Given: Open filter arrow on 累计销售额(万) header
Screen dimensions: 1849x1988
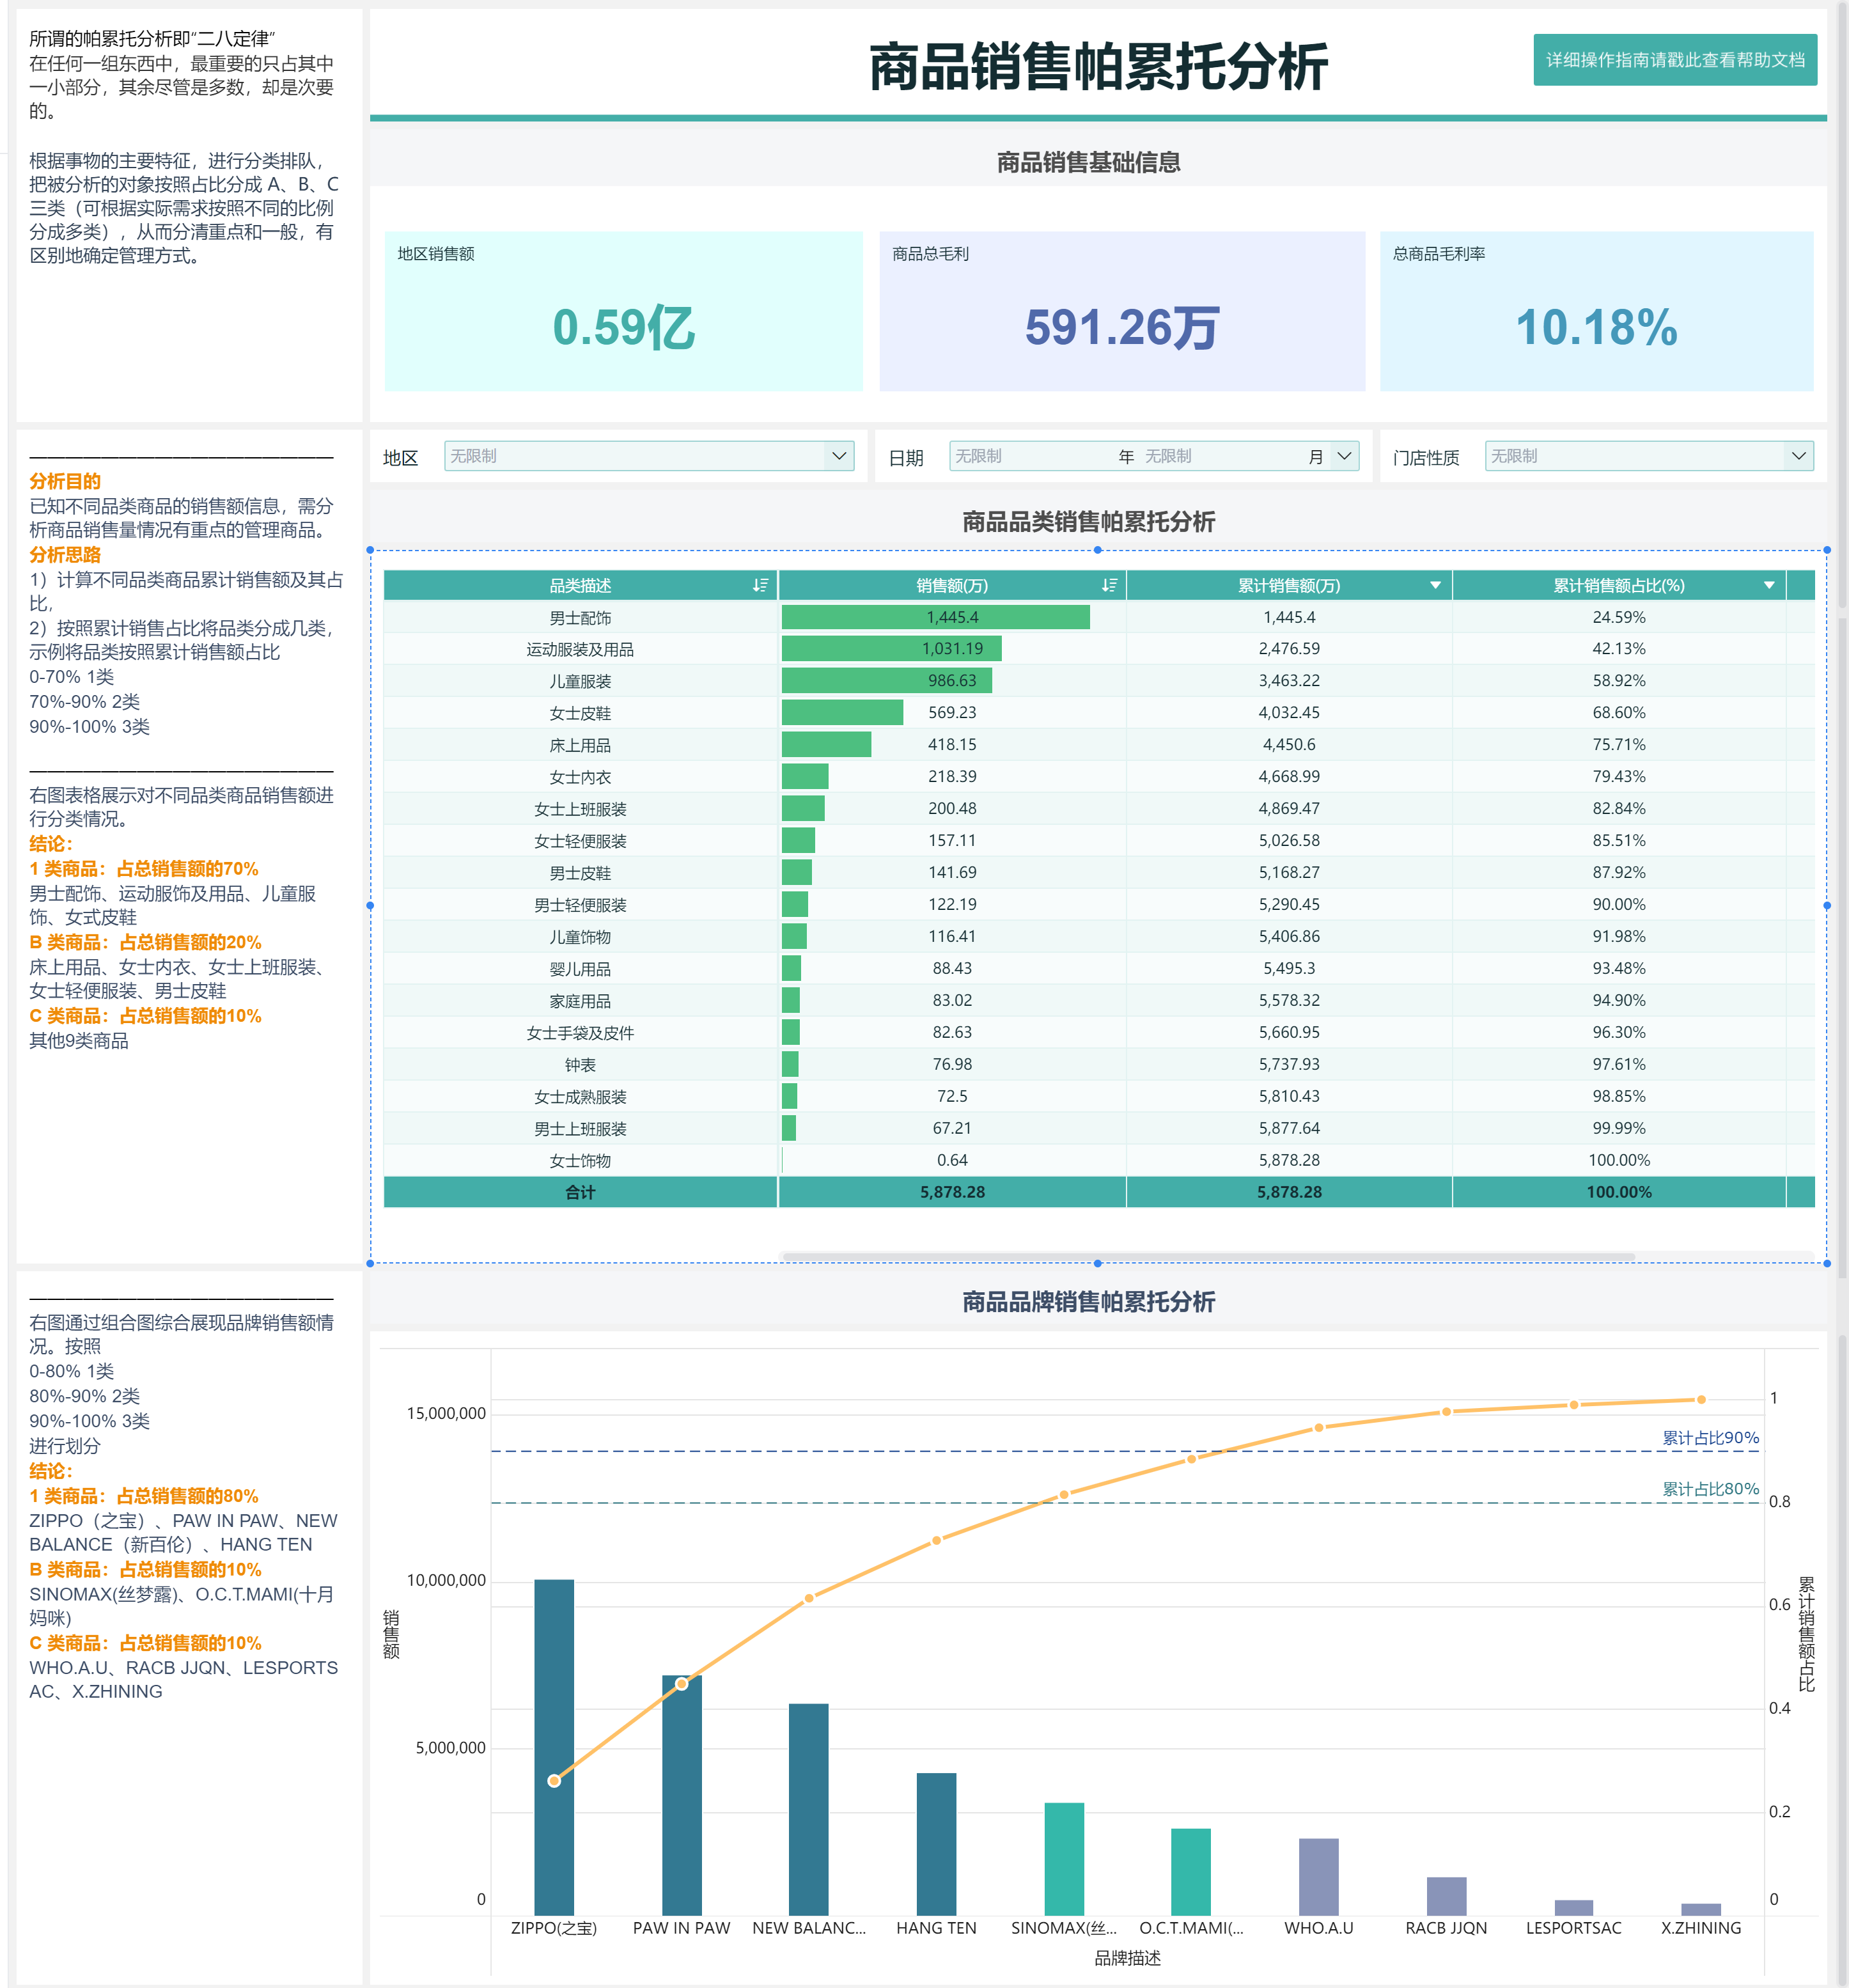Looking at the screenshot, I should point(1435,585).
